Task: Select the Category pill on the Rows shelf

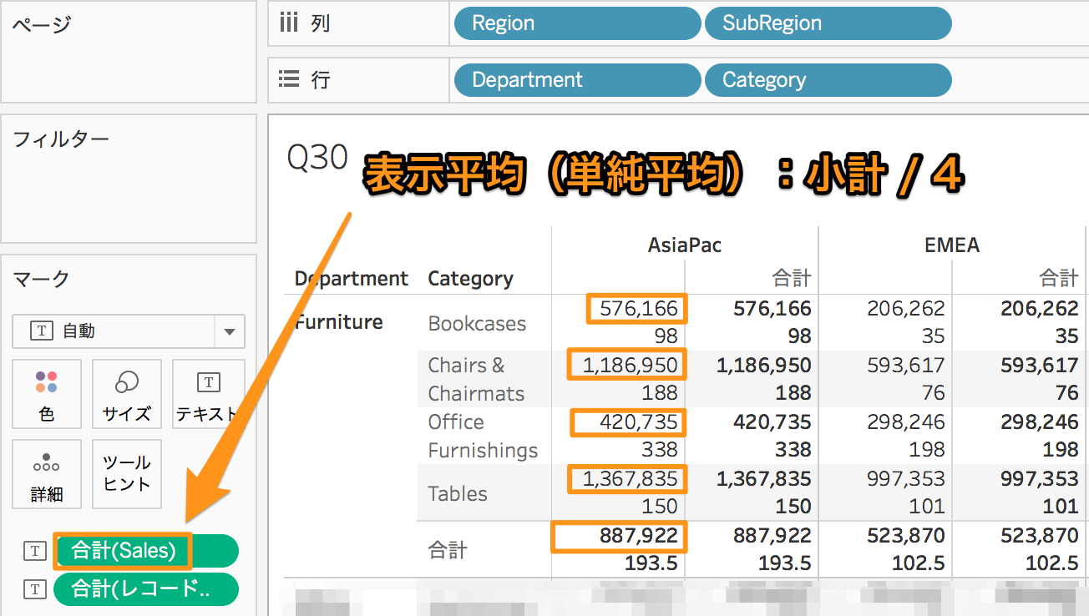Action: point(828,80)
